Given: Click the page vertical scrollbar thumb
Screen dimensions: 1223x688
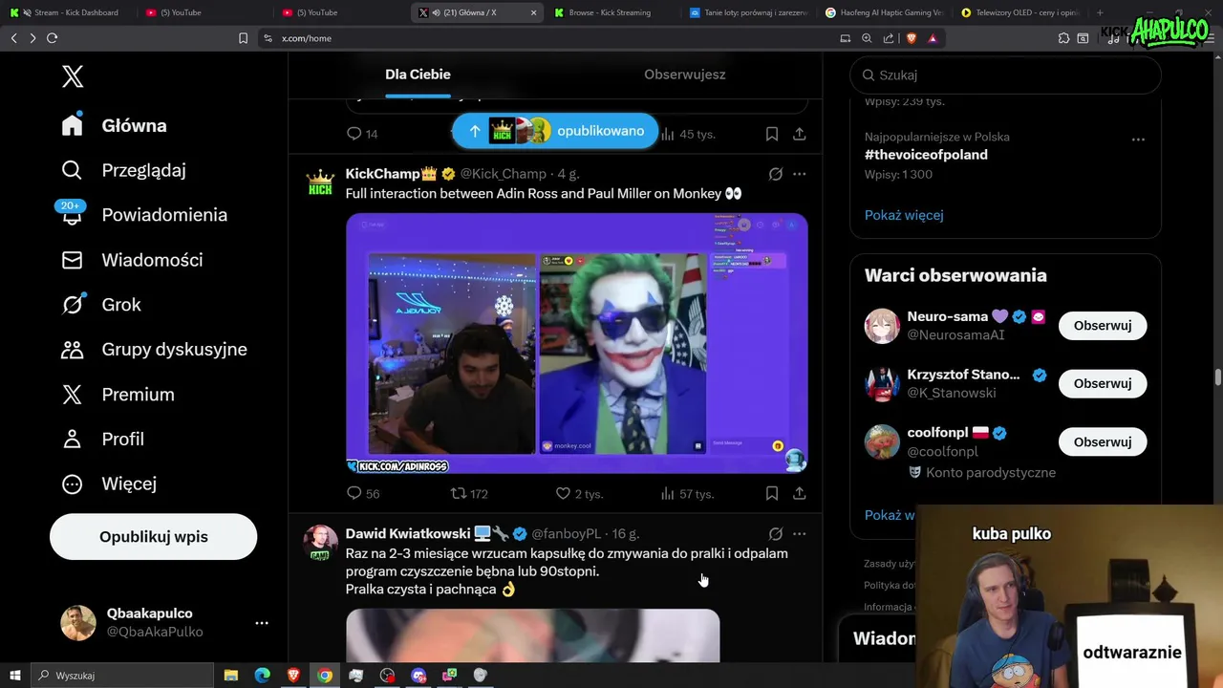Looking at the screenshot, I should click(1218, 377).
